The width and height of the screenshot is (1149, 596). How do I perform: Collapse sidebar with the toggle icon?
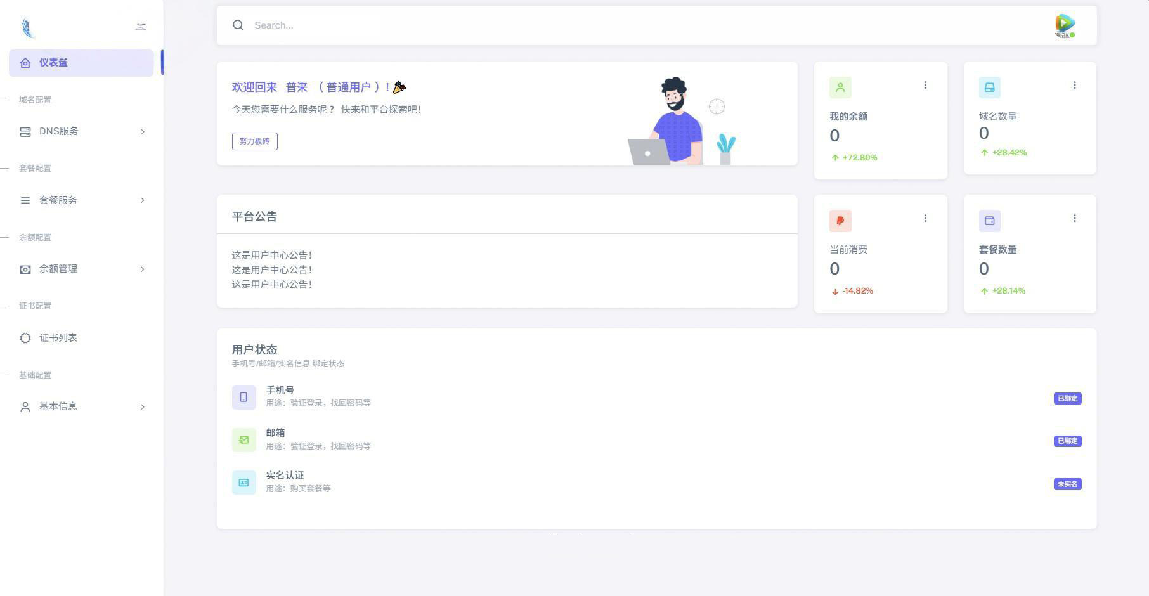pyautogui.click(x=141, y=26)
